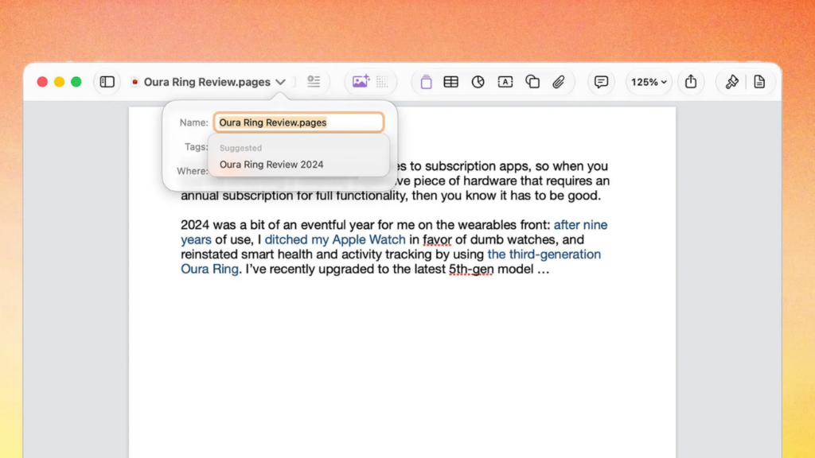Click the Pages document icon in title

pyautogui.click(x=135, y=82)
